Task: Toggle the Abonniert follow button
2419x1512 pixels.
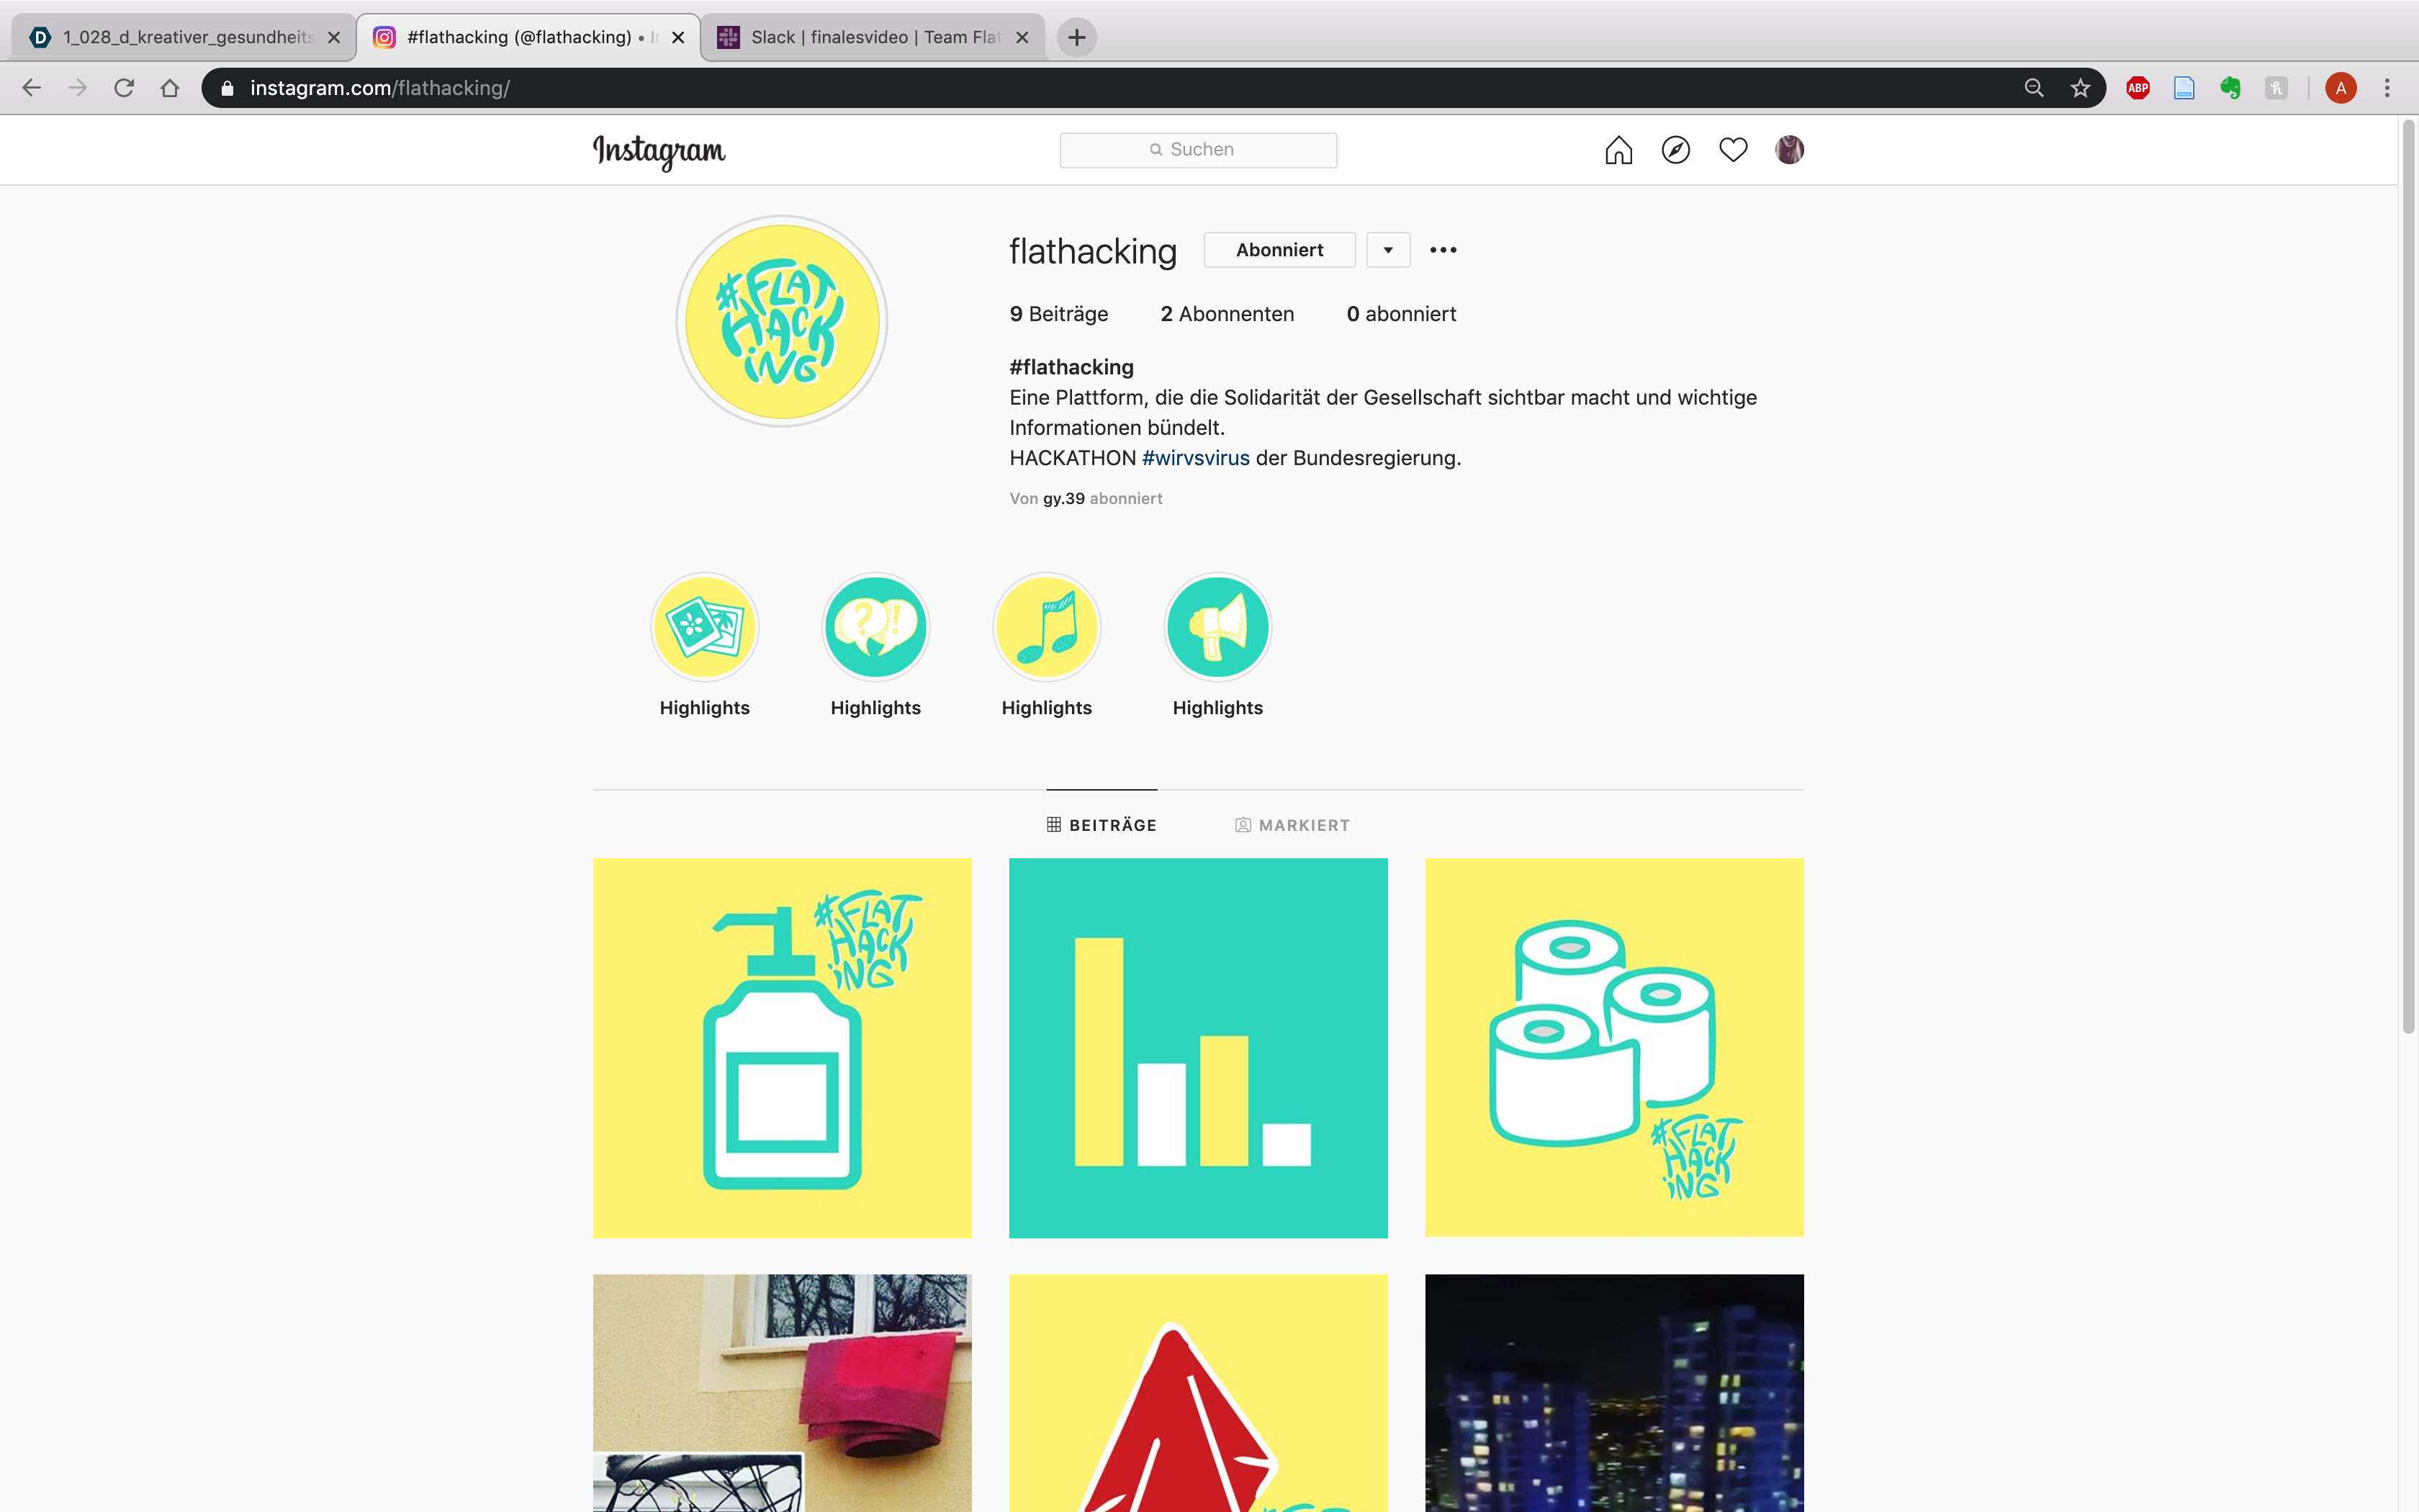Action: pyautogui.click(x=1279, y=250)
